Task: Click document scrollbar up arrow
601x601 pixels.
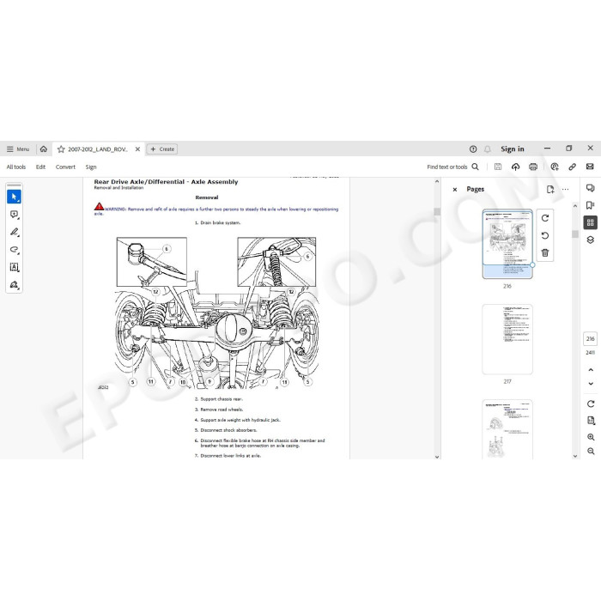Action: (437, 181)
